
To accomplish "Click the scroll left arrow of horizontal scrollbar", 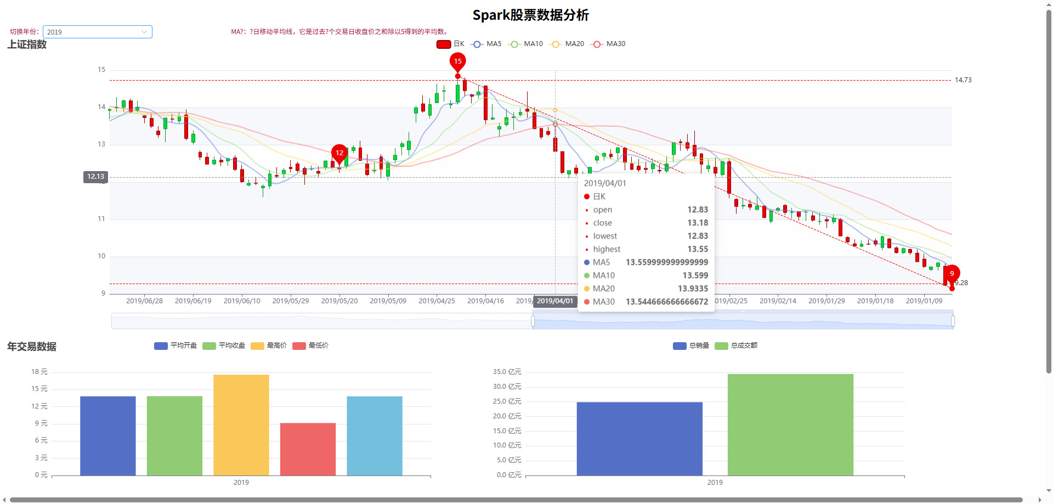I will tap(4, 500).
